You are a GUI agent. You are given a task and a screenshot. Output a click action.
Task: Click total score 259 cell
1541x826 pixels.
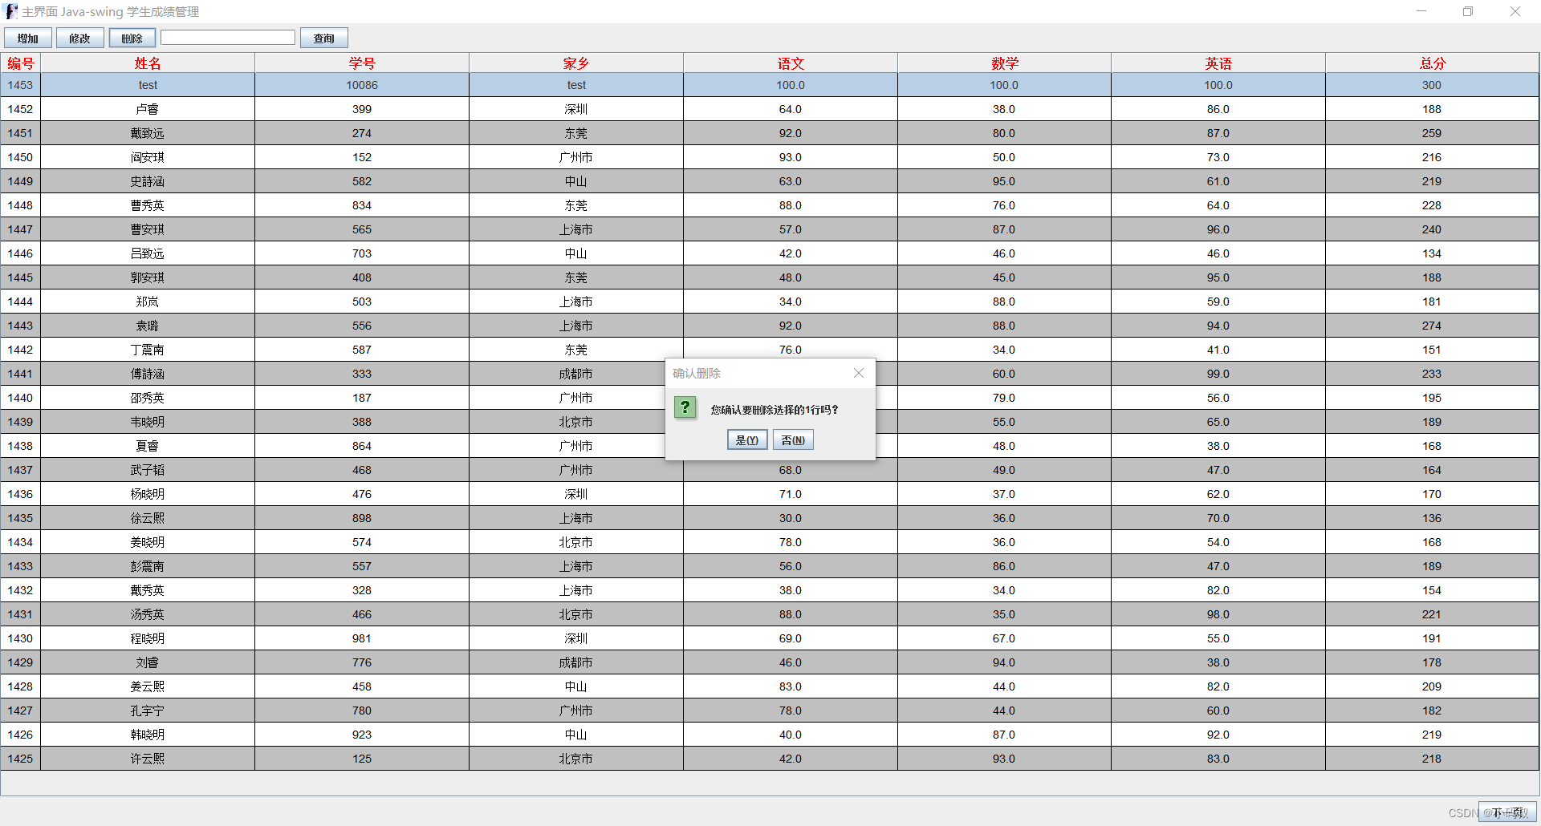tap(1433, 133)
